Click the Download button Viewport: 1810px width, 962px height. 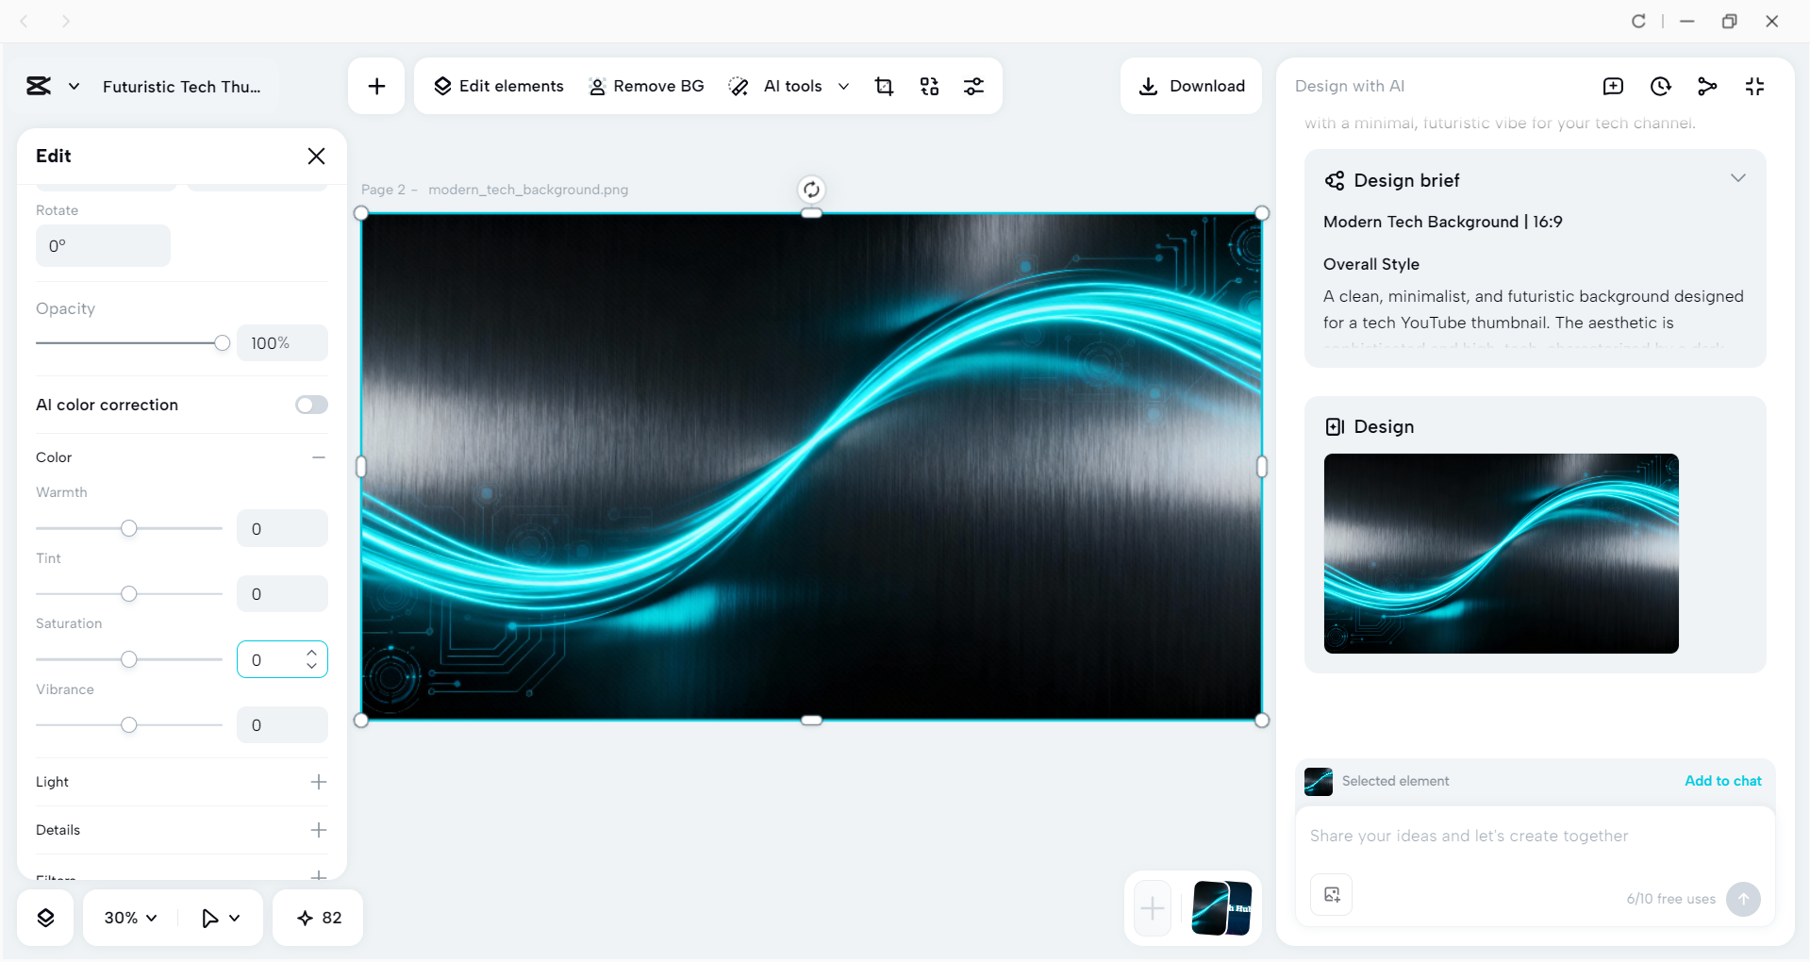point(1191,86)
